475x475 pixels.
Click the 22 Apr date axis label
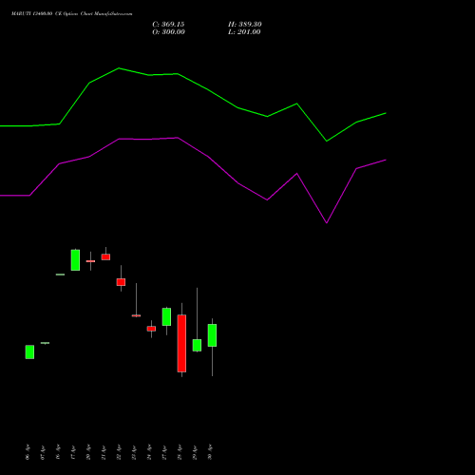coord(119,452)
